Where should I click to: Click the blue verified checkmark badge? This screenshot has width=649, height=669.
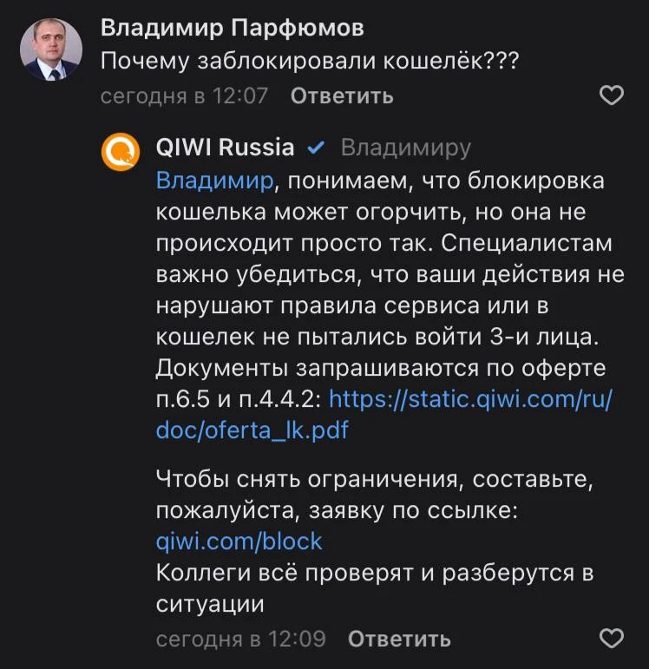[317, 148]
